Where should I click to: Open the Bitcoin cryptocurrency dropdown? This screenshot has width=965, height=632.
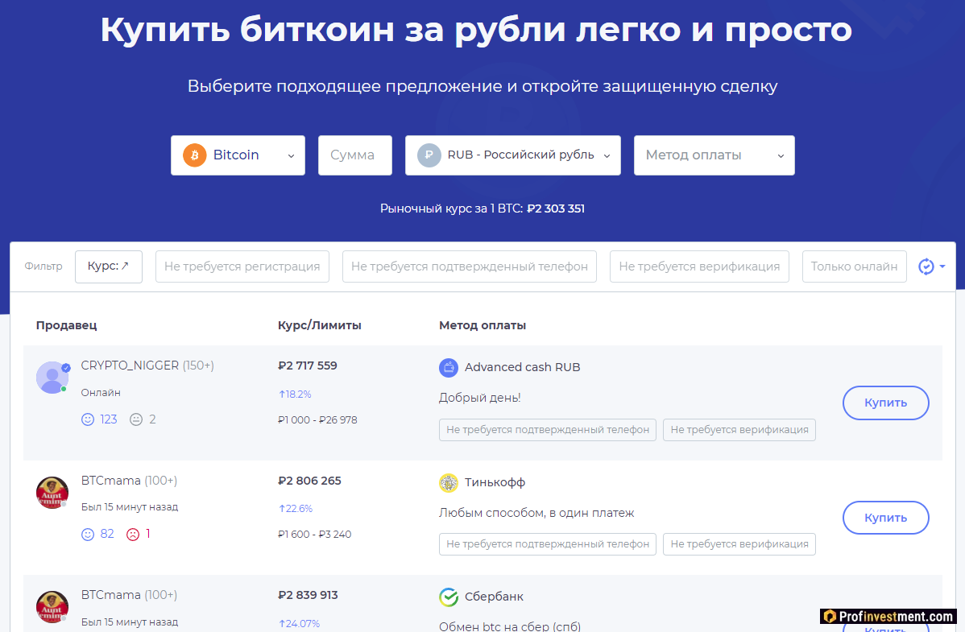(238, 155)
